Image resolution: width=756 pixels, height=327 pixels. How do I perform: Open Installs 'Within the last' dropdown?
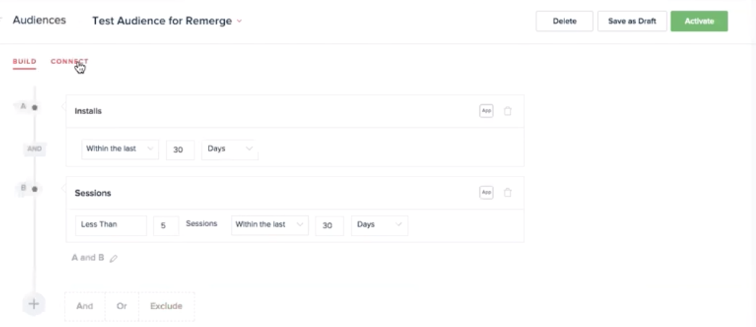pos(120,149)
